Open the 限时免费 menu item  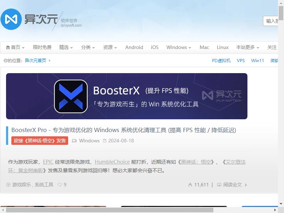pos(42,47)
